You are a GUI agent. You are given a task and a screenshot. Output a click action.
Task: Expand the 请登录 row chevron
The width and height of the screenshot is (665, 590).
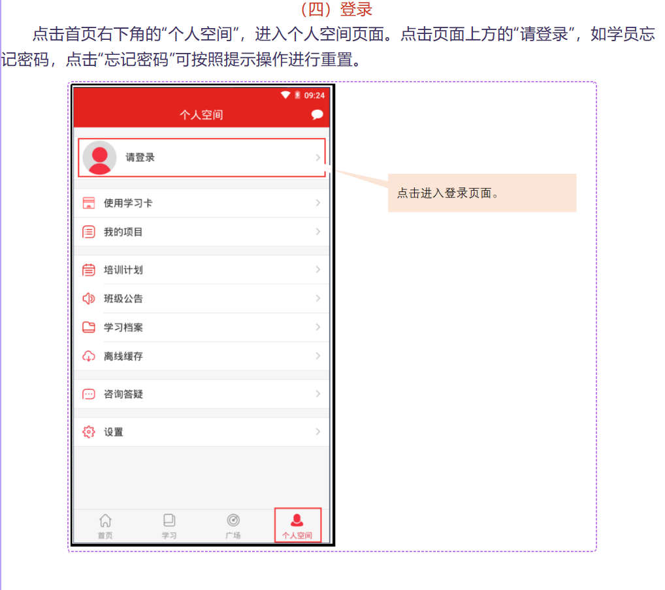click(x=317, y=157)
